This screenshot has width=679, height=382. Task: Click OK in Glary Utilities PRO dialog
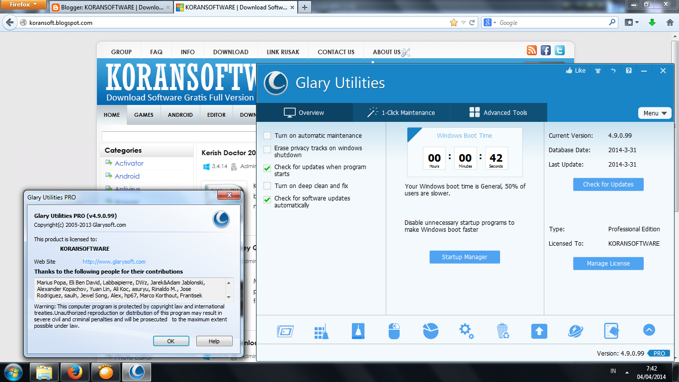click(x=171, y=341)
